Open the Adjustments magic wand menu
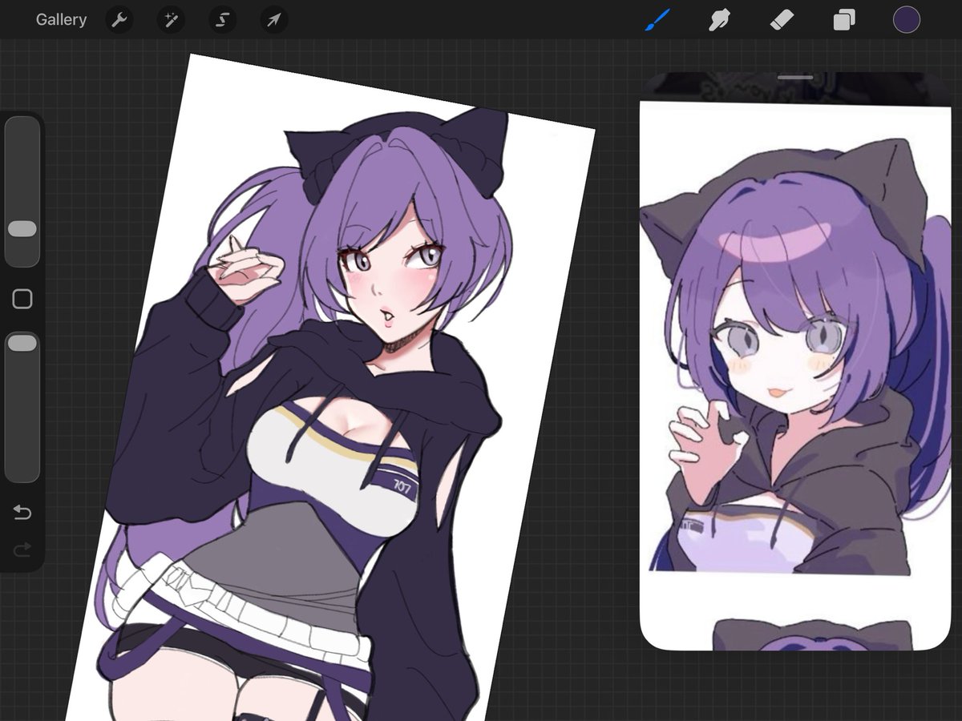This screenshot has width=962, height=721. point(171,20)
